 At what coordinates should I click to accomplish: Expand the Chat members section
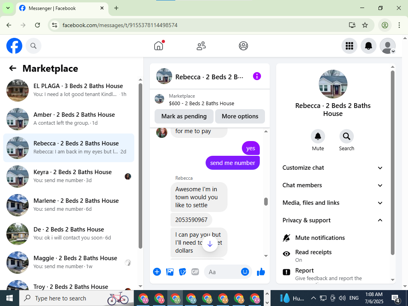333,185
